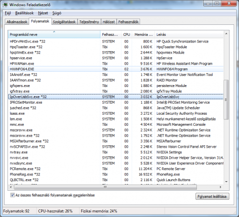Select the PhoneReg.exe *32 process
Screen dimensions: 239x217
pos(116,174)
